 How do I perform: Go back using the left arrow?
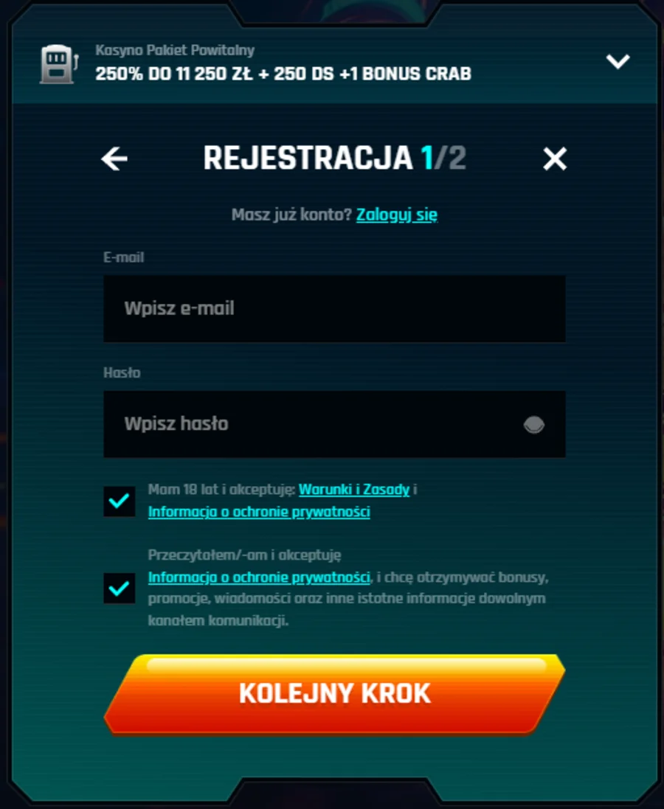tap(114, 159)
